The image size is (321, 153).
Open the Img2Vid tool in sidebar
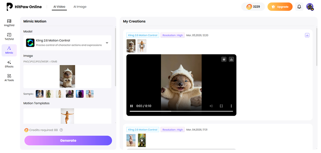pyautogui.click(x=9, y=23)
